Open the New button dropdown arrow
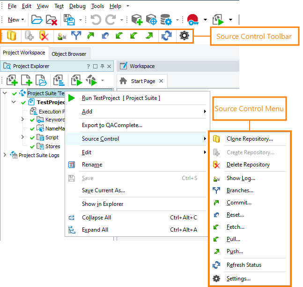Screen dimensions: 303x287 click(x=23, y=20)
